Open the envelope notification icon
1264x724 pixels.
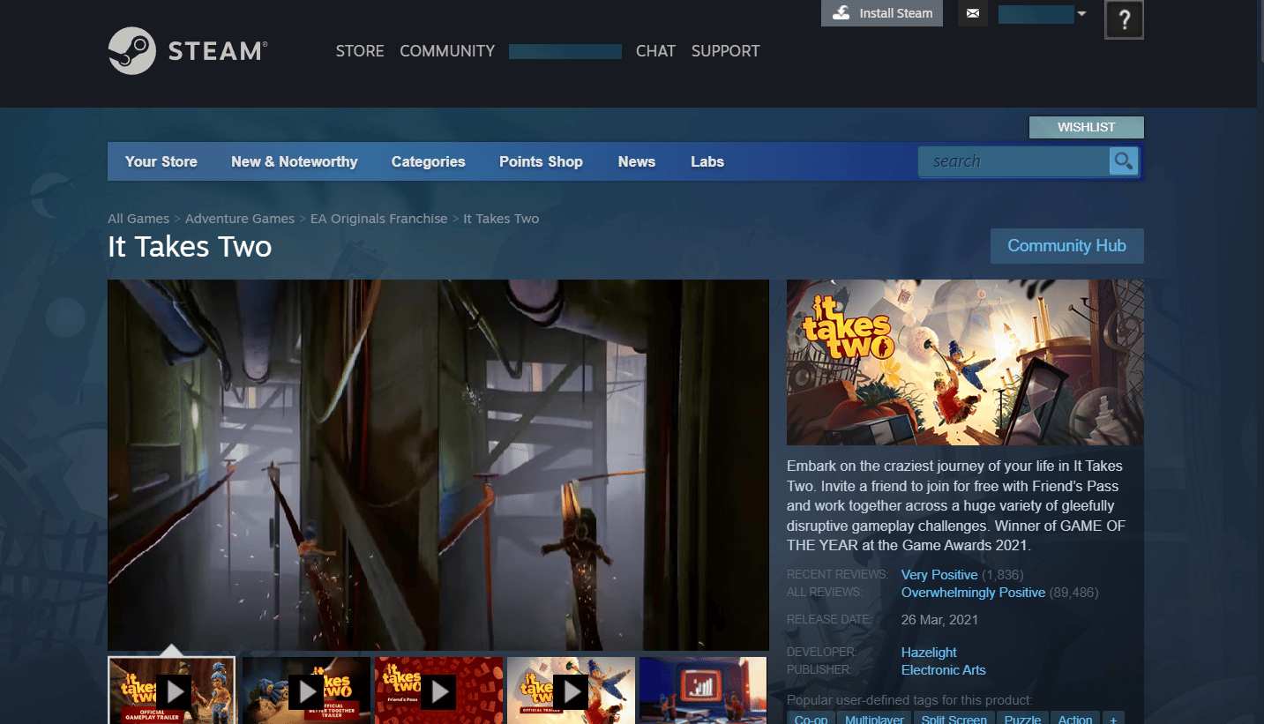pyautogui.click(x=973, y=13)
